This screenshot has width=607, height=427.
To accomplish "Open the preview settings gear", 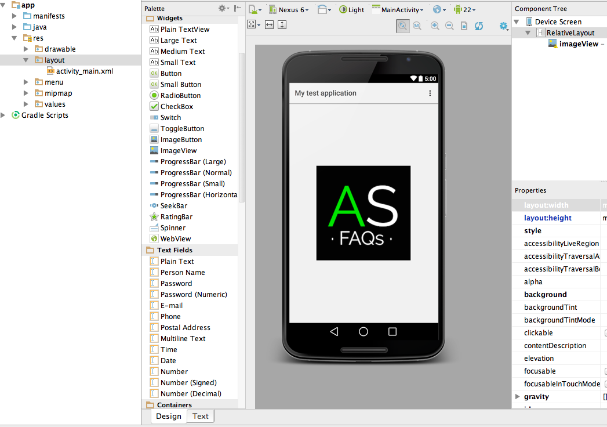I will 503,26.
